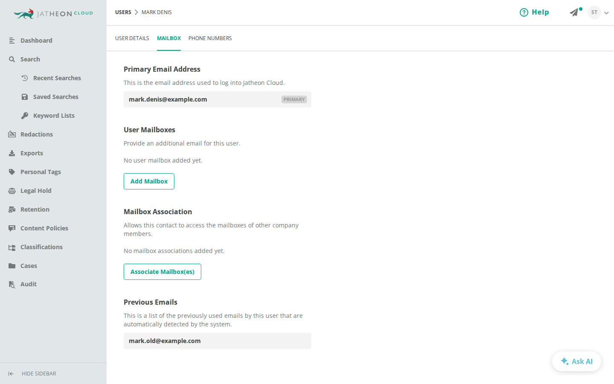This screenshot has height=384, width=614.
Task: Open Saved Searches menu item
Action: pyautogui.click(x=56, y=97)
